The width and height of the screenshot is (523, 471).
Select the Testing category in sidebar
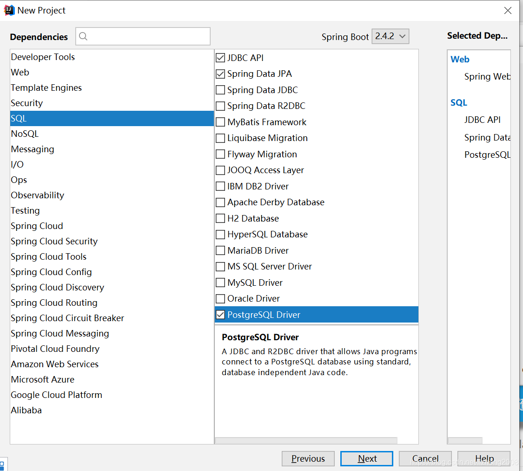tap(25, 210)
